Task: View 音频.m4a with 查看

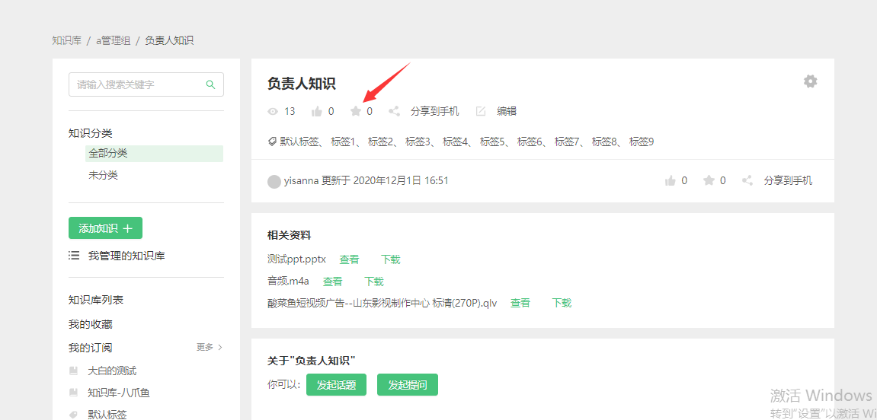Action: 332,282
